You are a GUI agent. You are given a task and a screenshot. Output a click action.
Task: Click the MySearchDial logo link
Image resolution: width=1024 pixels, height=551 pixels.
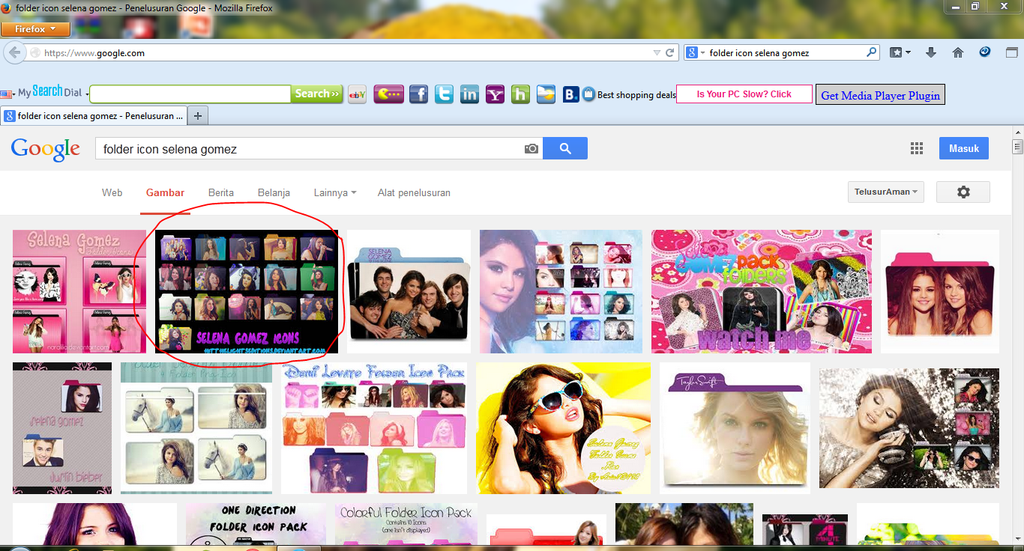tap(49, 92)
